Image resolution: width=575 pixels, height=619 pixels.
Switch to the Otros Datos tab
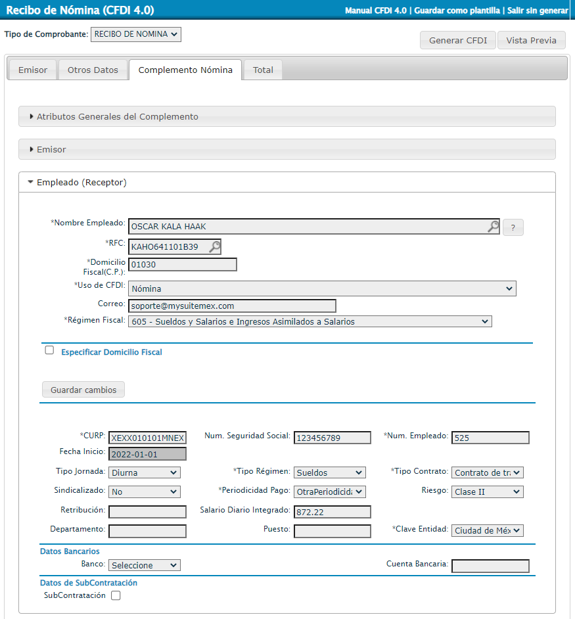(93, 70)
